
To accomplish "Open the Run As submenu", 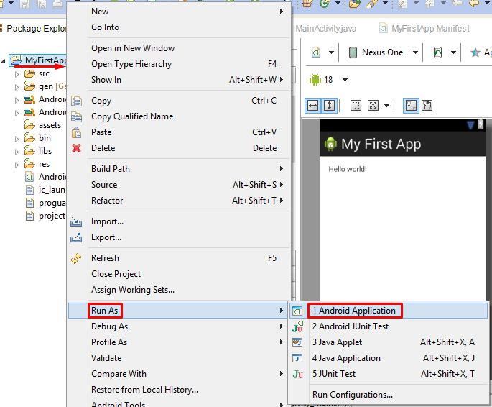I will click(178, 311).
